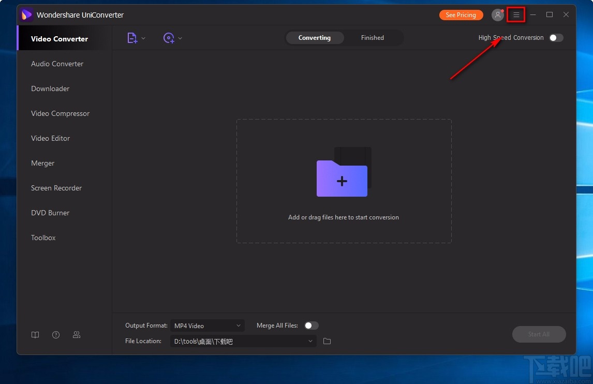Screen dimensions: 593x384
Task: Click the help question mark icon
Action: tap(56, 335)
